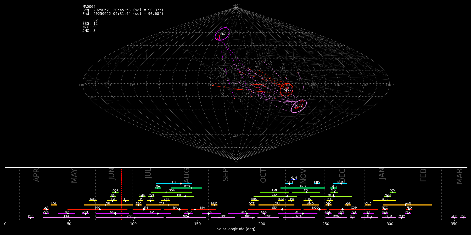Viewport: 471px width, 235px height.
Task: Click the LYR shower label
Action: [46, 208]
